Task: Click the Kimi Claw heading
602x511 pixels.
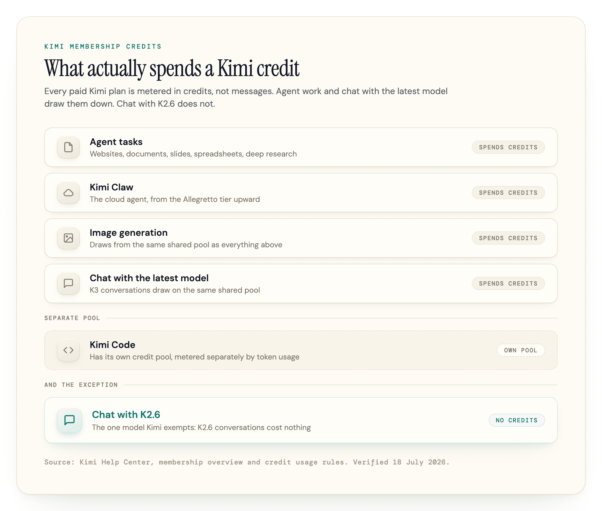Action: [112, 187]
